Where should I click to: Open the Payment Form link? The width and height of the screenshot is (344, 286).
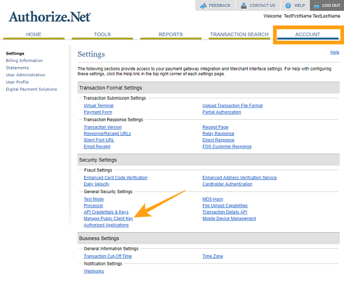tap(98, 112)
